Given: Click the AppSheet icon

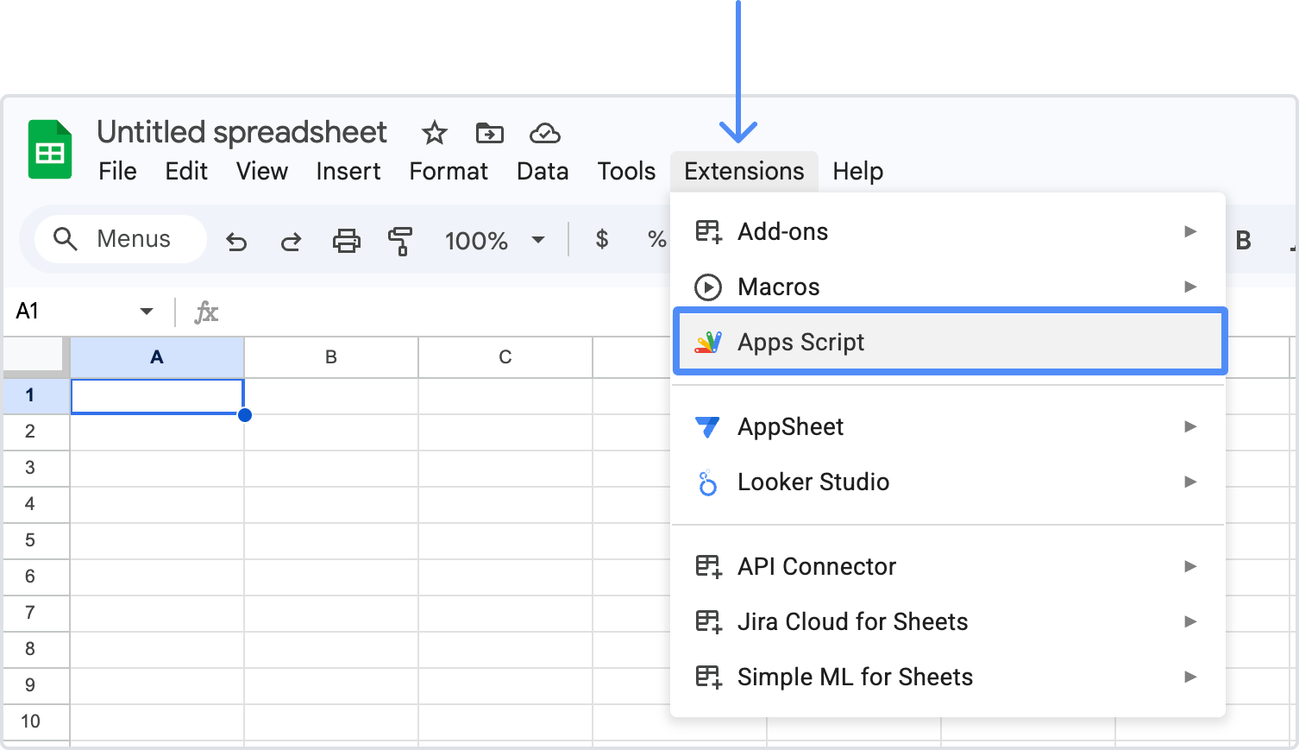Looking at the screenshot, I should click(707, 426).
